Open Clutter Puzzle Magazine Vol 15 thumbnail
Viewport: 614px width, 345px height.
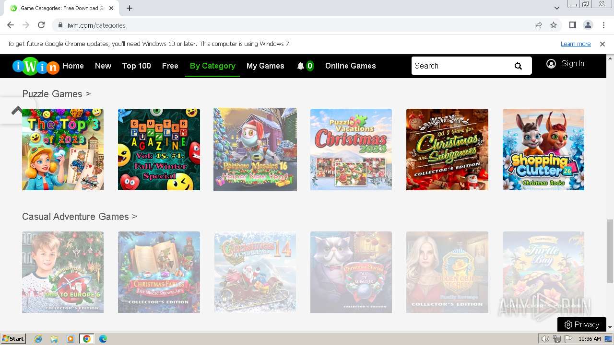click(x=159, y=149)
